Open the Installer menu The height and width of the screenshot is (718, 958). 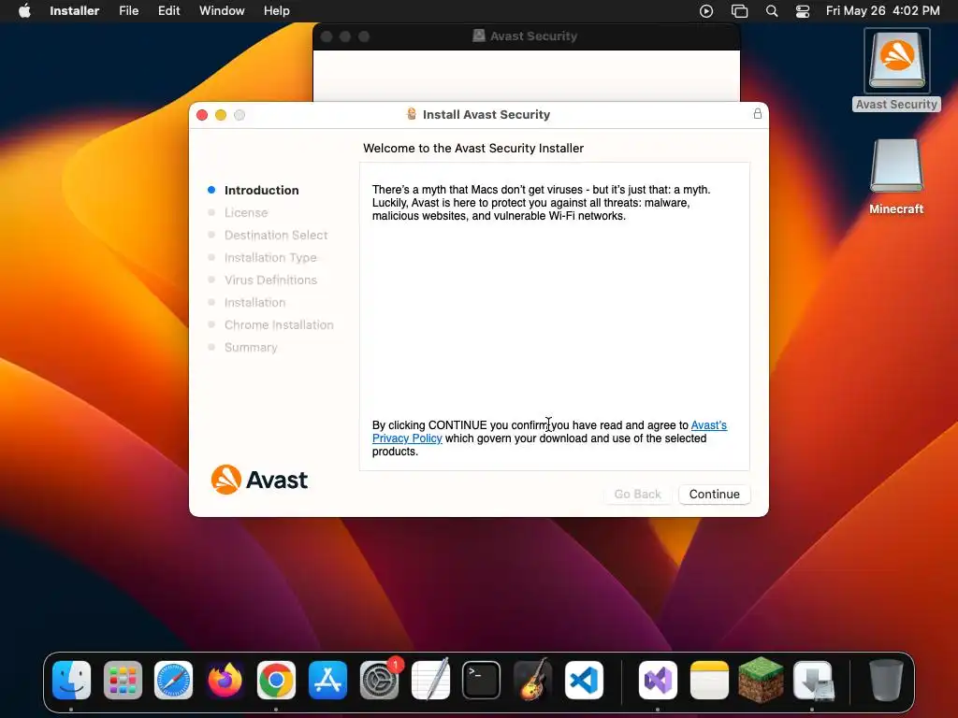(75, 11)
